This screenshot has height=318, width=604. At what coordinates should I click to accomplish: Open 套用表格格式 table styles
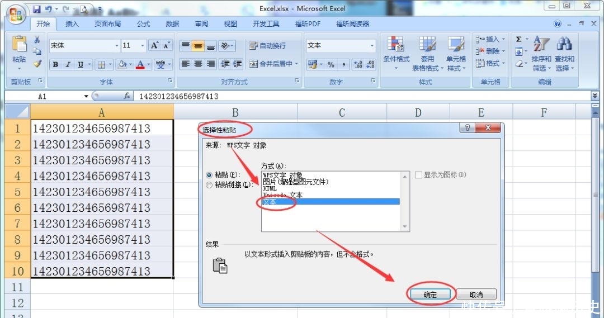[428, 54]
